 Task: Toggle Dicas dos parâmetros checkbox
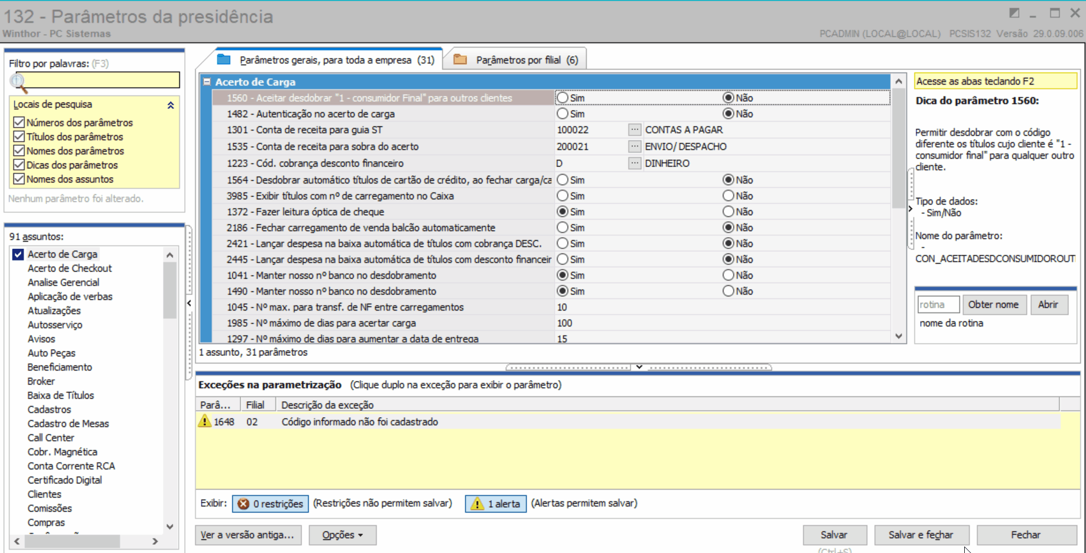tap(19, 165)
